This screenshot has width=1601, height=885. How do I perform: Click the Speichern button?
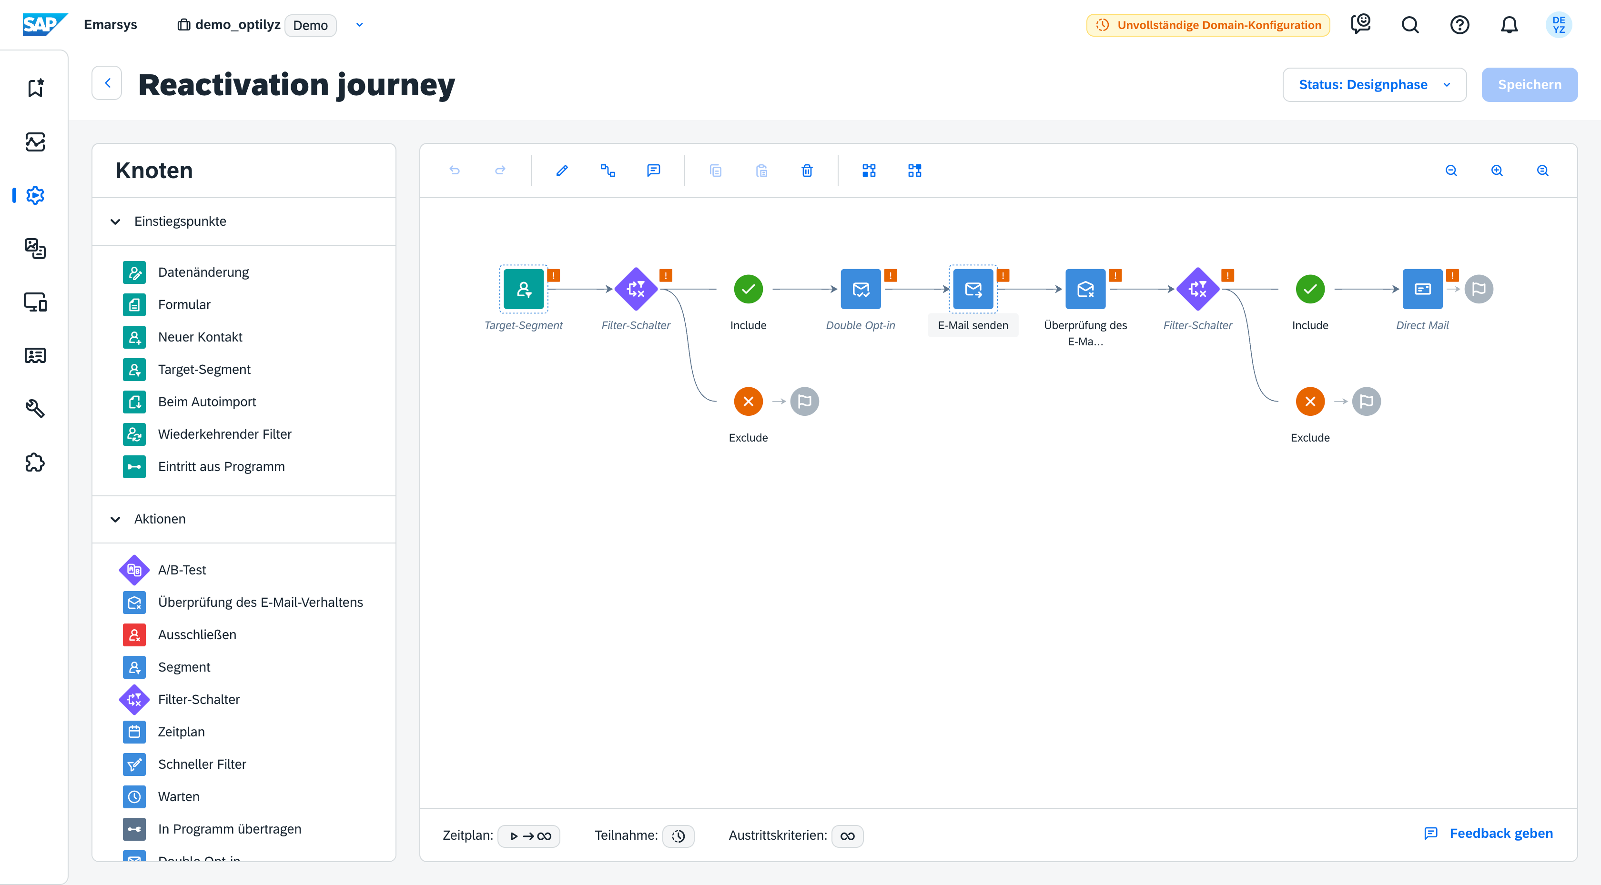click(1529, 84)
